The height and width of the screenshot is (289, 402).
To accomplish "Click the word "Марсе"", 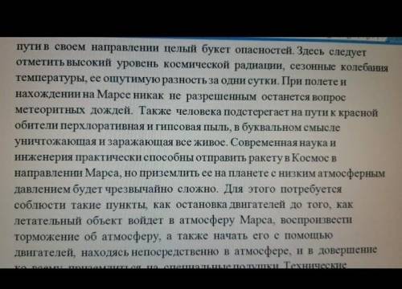I will pos(113,95).
